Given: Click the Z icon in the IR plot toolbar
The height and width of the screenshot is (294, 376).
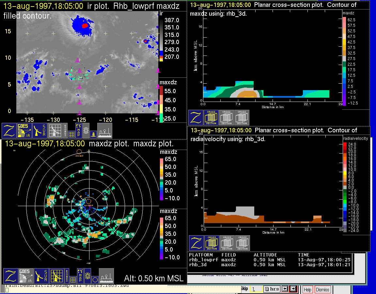Looking at the screenshot, I should [9, 131].
